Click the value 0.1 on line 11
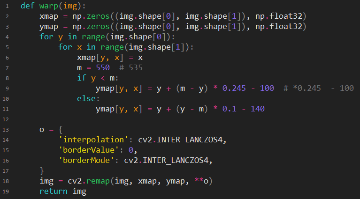 [230, 109]
